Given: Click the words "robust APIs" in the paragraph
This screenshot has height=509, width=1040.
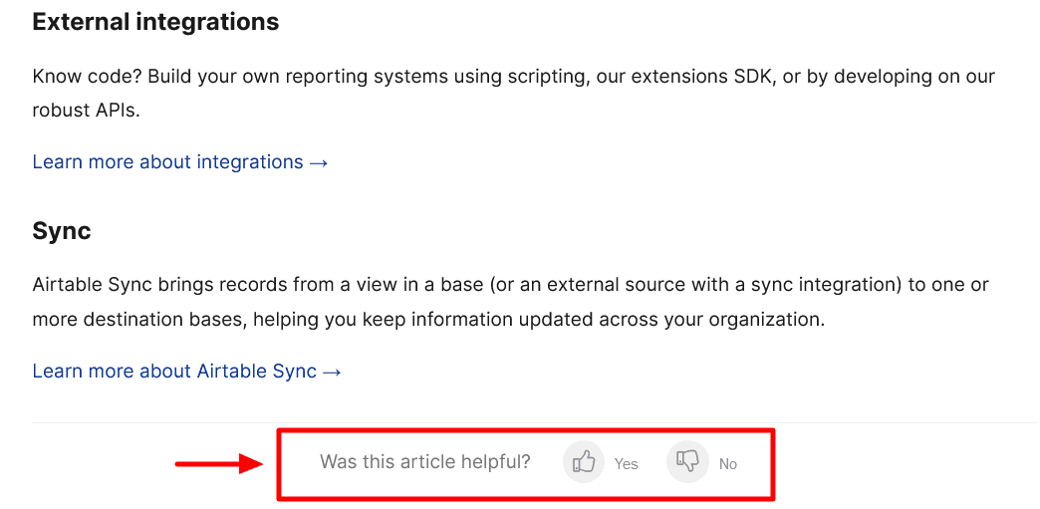Looking at the screenshot, I should pyautogui.click(x=86, y=111).
